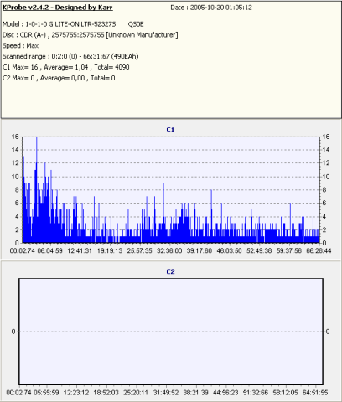This screenshot has height=402, width=342.
Task: Click the C2 chart title
Action: (170, 271)
